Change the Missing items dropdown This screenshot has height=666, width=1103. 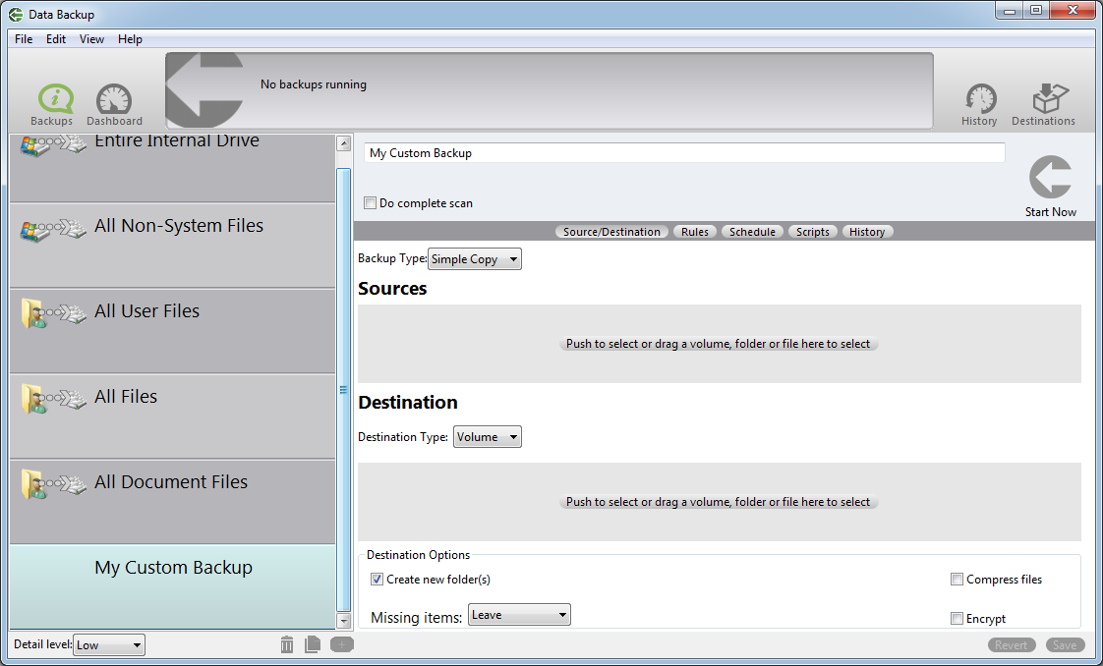519,614
